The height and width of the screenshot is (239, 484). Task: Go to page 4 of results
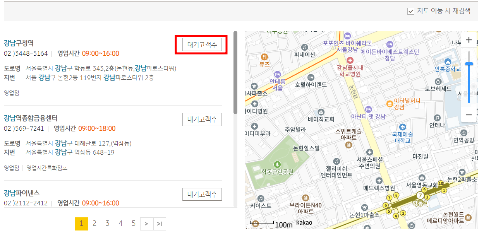coord(121,224)
